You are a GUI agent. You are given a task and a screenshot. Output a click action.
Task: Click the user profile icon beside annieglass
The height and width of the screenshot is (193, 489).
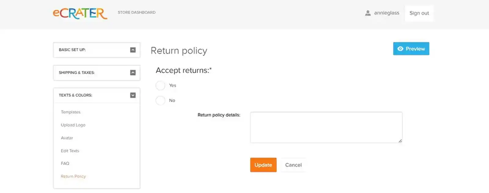368,13
